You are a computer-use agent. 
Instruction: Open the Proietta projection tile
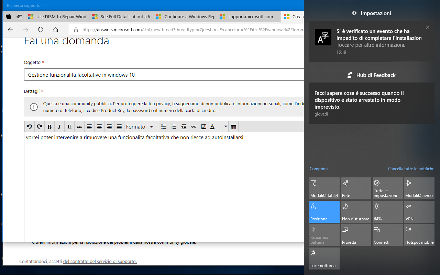pyautogui.click(x=356, y=235)
